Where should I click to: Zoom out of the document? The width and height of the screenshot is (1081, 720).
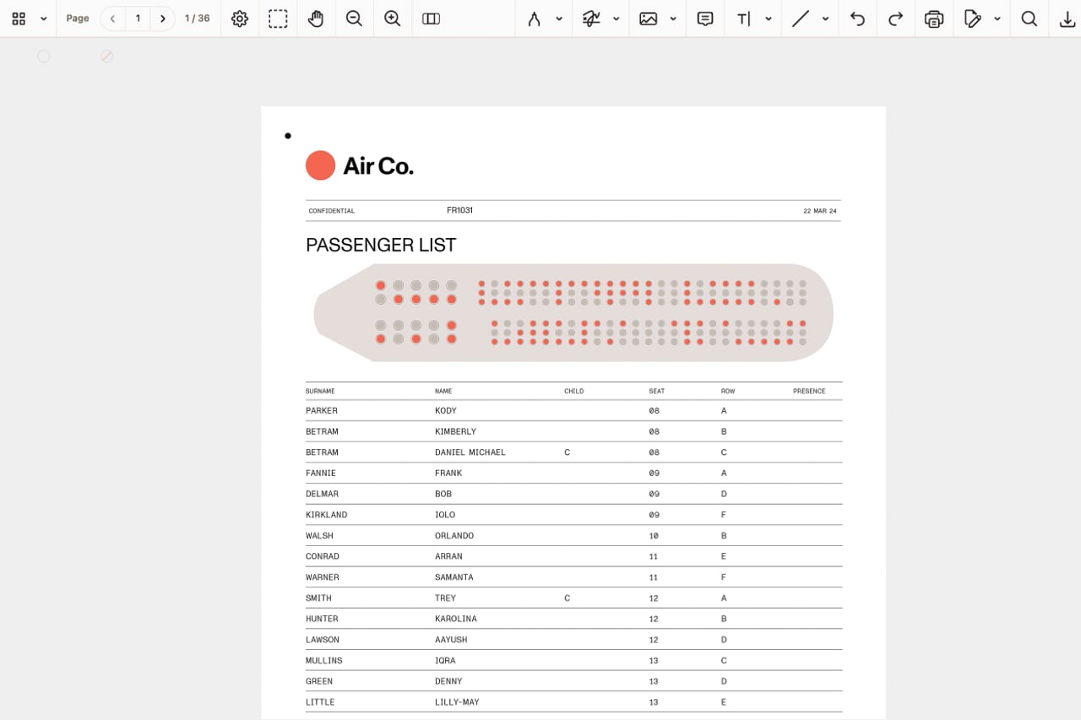(x=354, y=19)
